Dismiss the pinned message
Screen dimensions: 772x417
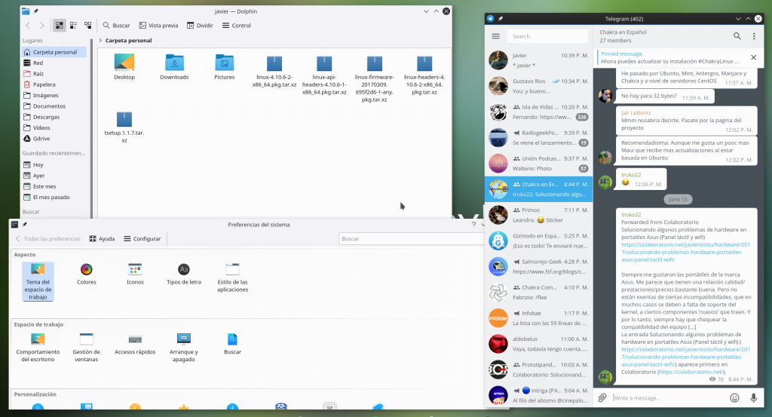[x=753, y=57]
